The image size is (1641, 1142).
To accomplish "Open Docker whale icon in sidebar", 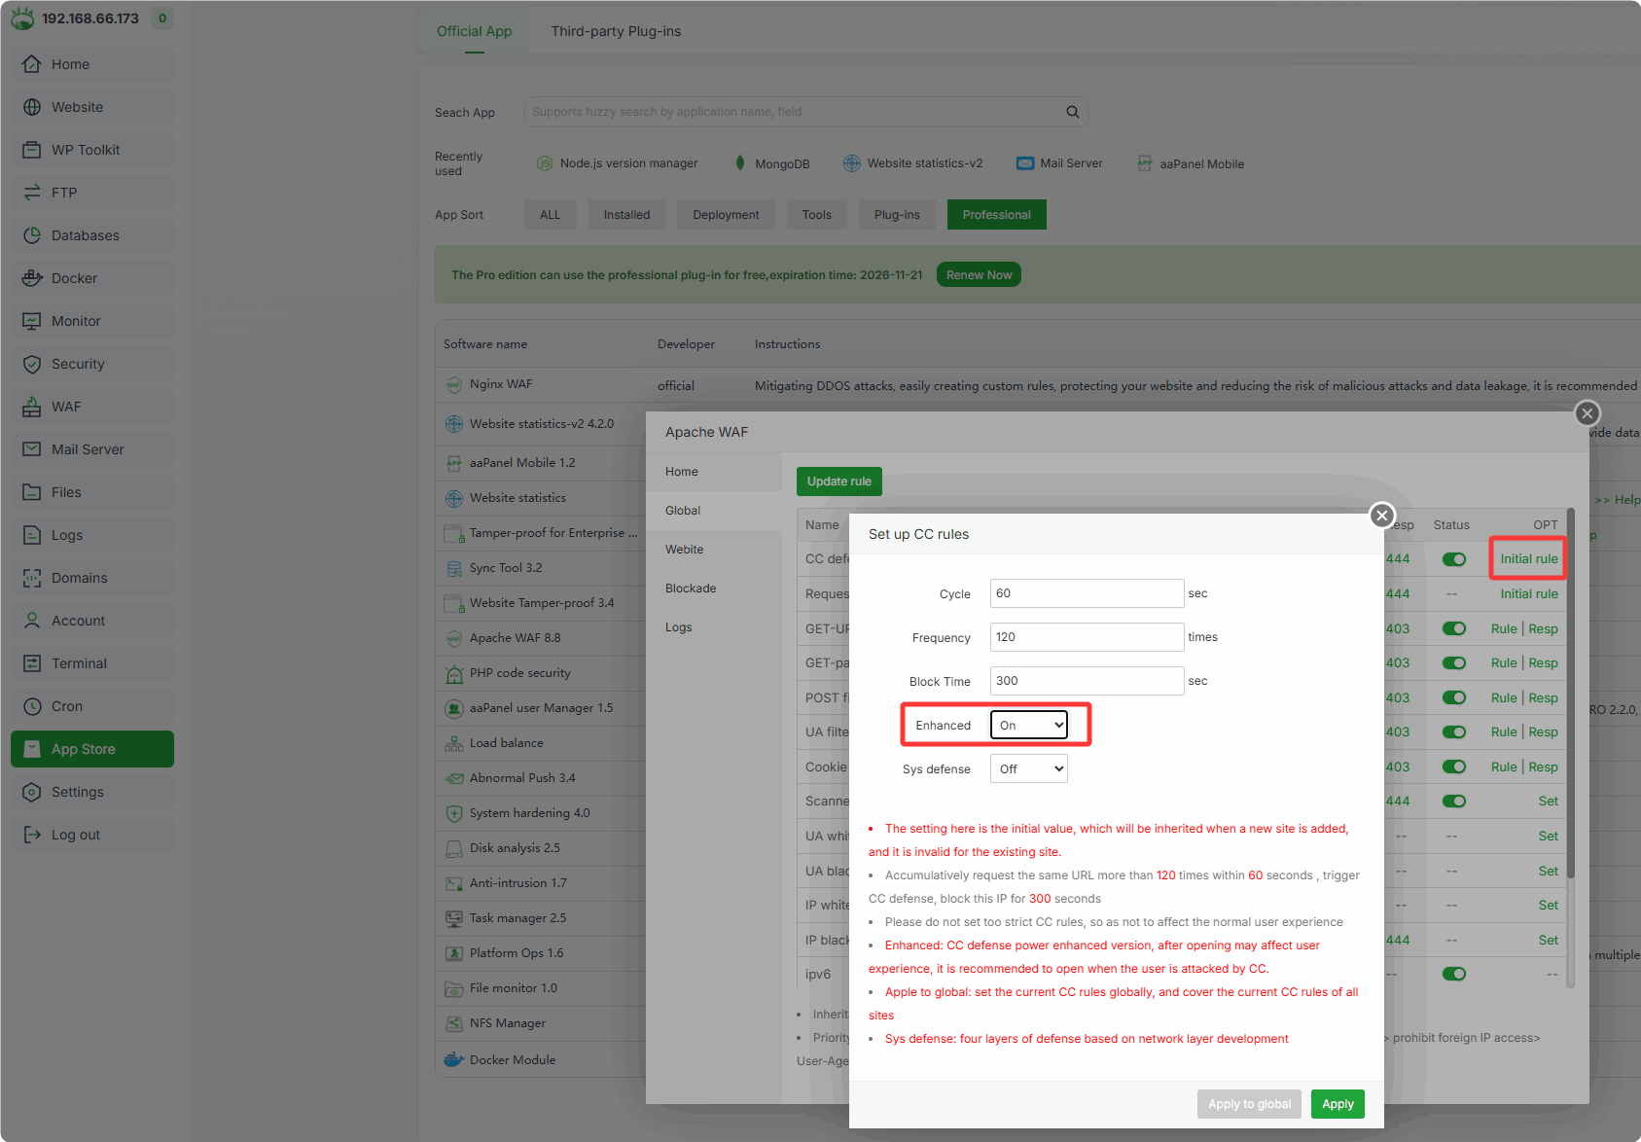I will point(32,278).
